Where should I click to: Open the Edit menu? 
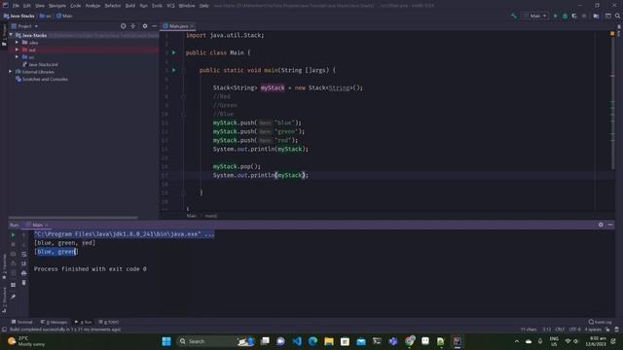click(x=26, y=6)
